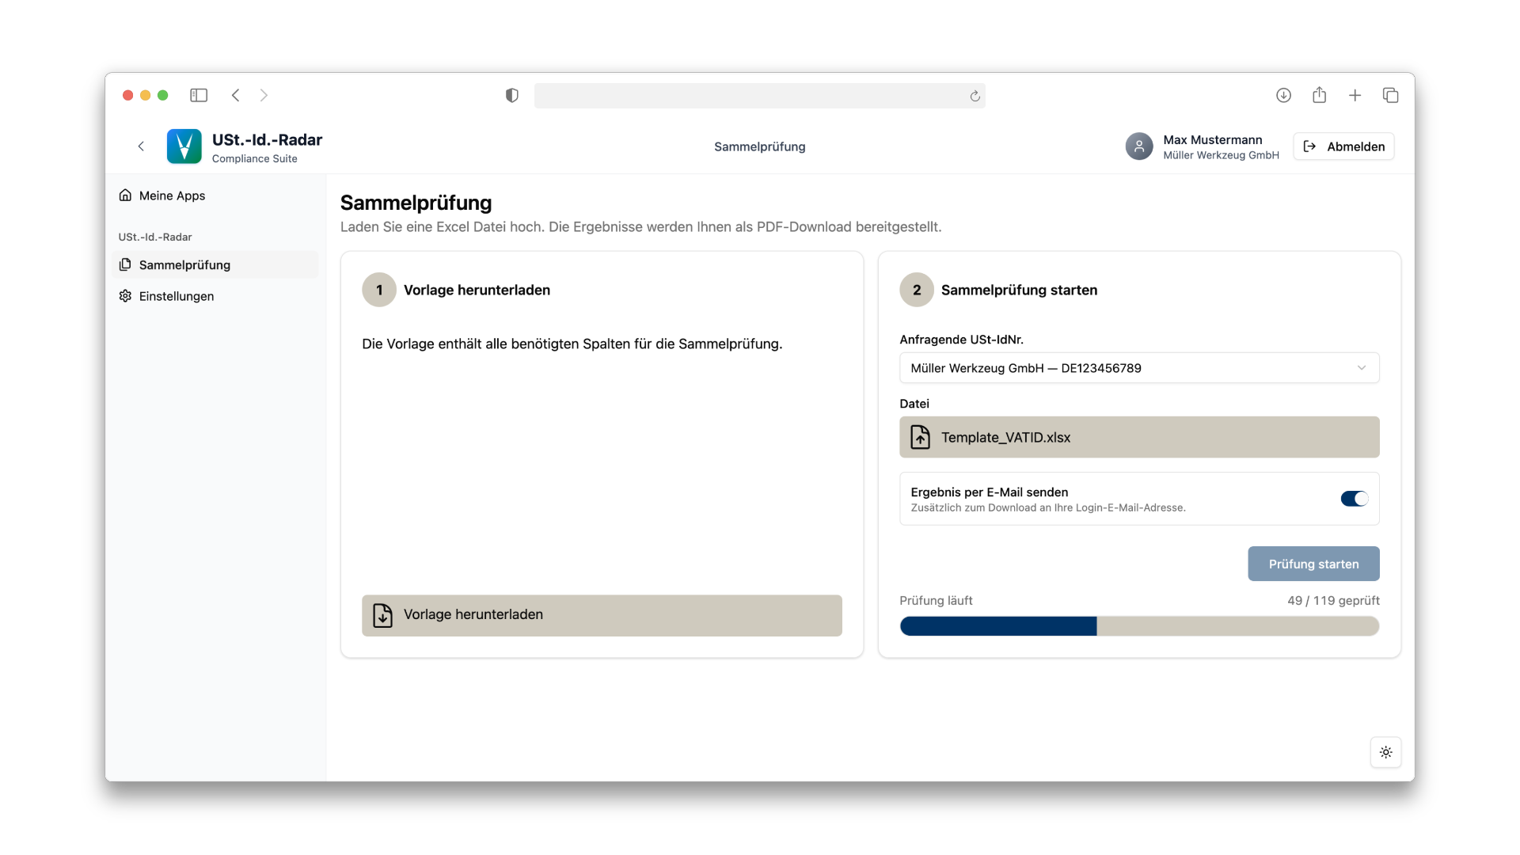
Task: Open the Anfragende USt-IdNr. dropdown
Action: [x=1139, y=368]
